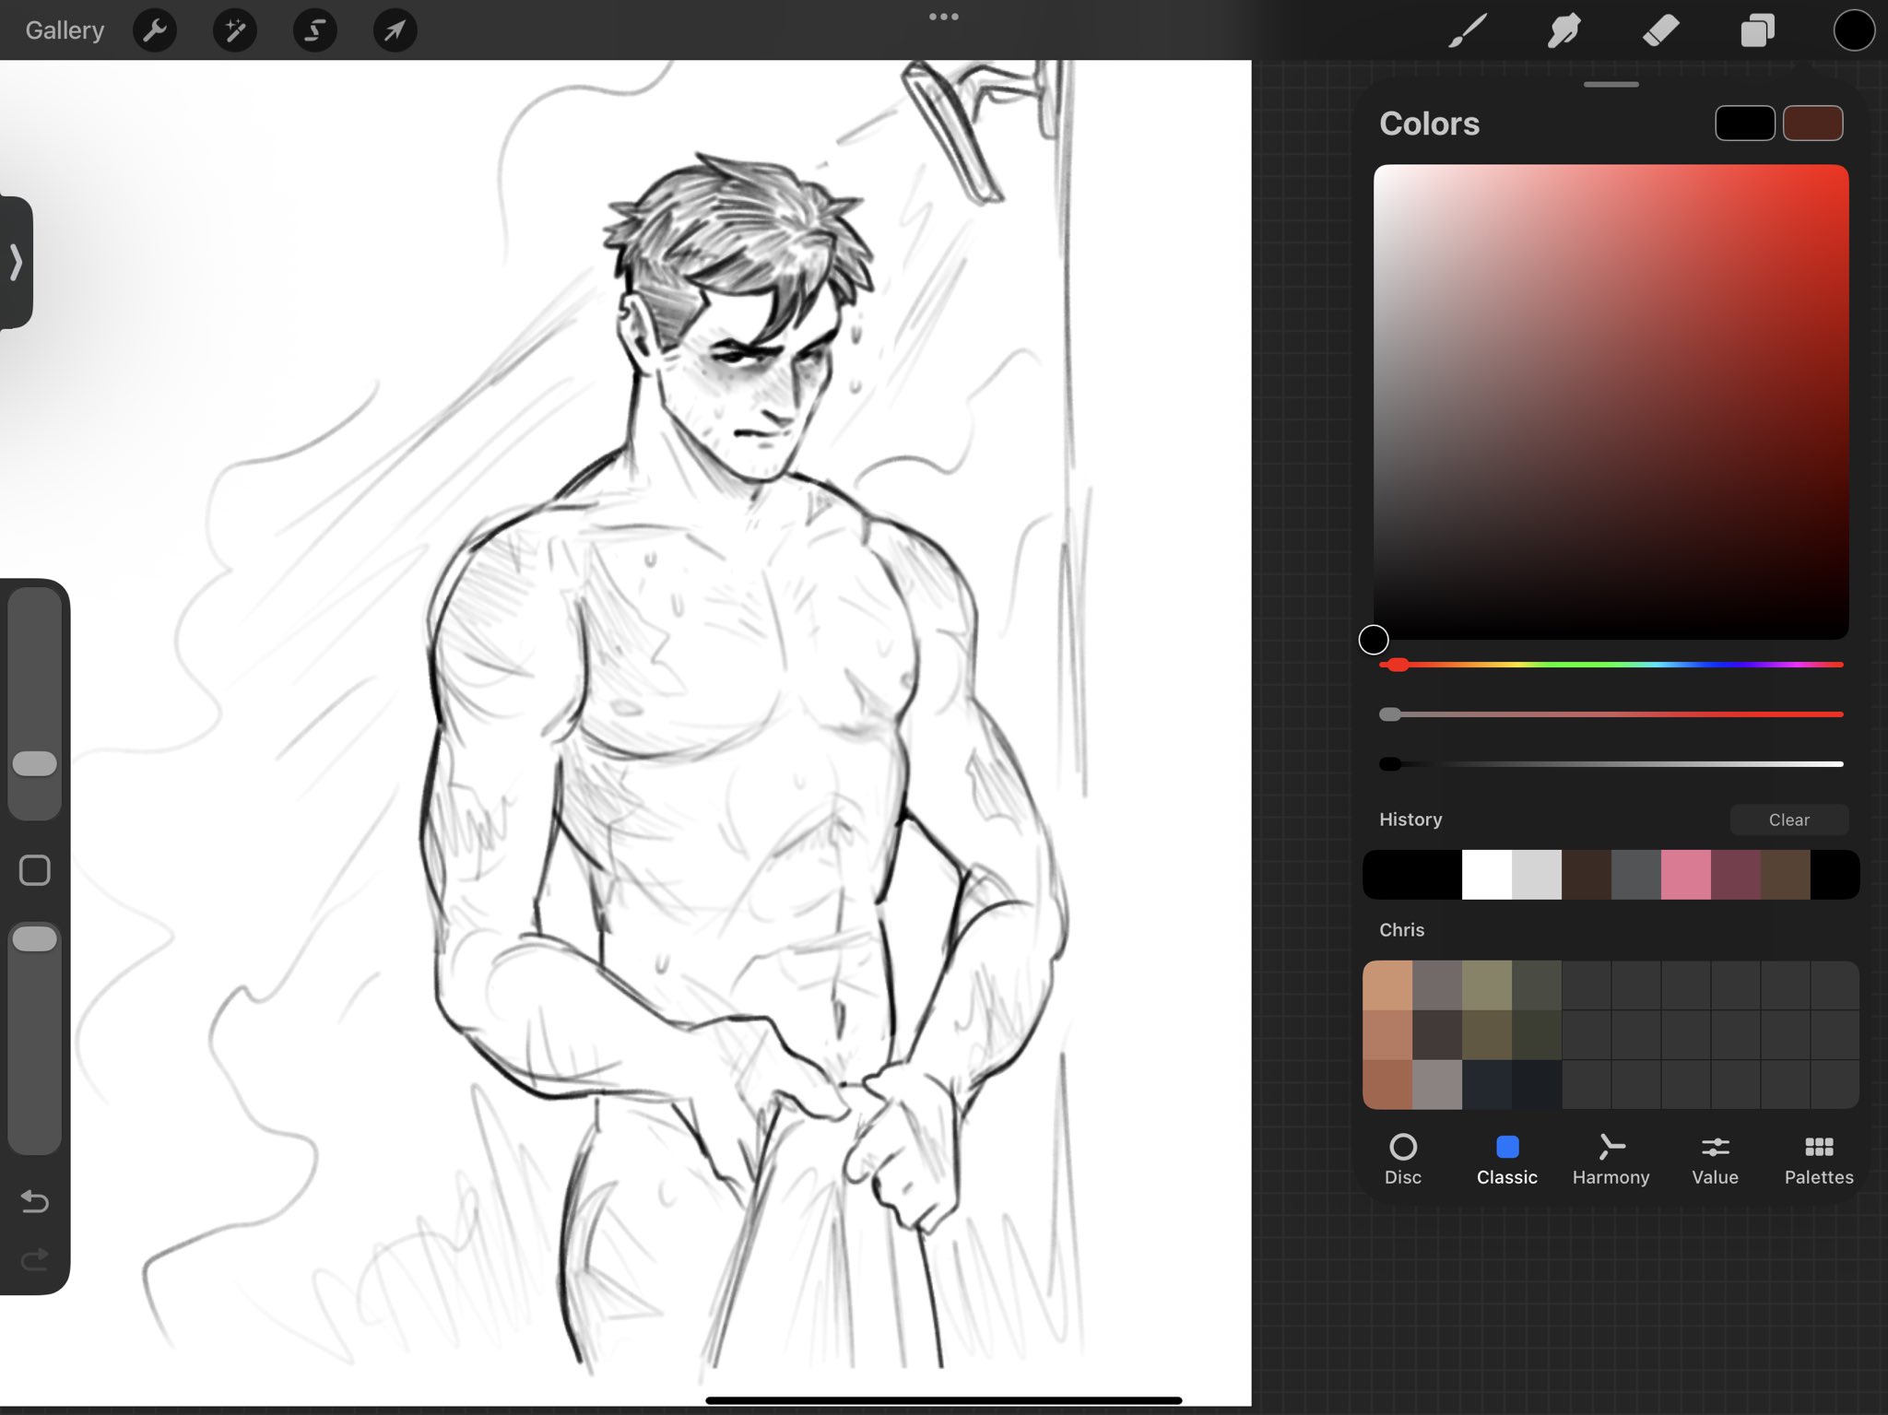Open the Layers panel

[1757, 30]
